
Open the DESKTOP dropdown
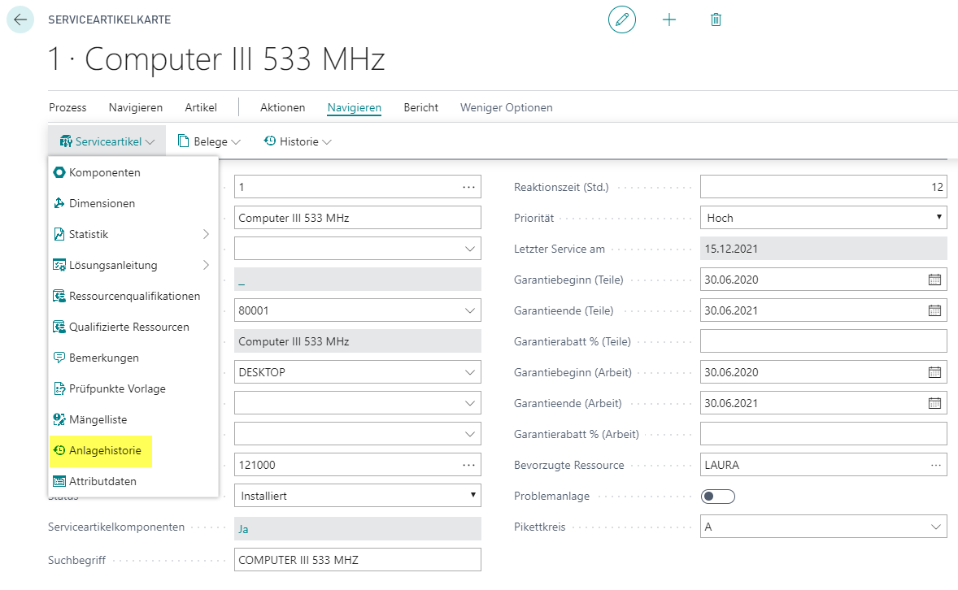tap(357, 372)
